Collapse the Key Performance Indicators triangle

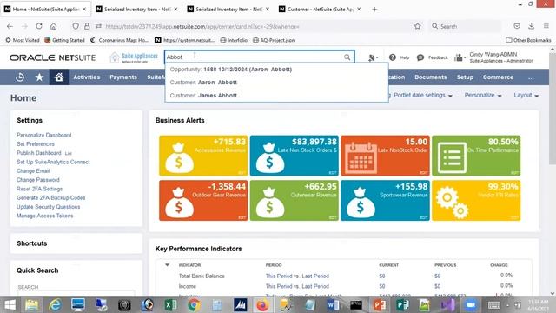(167, 264)
